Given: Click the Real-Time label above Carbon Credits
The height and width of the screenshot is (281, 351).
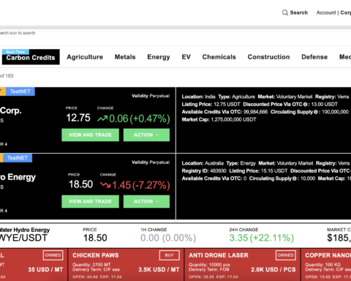Looking at the screenshot, I should pyautogui.click(x=15, y=52).
